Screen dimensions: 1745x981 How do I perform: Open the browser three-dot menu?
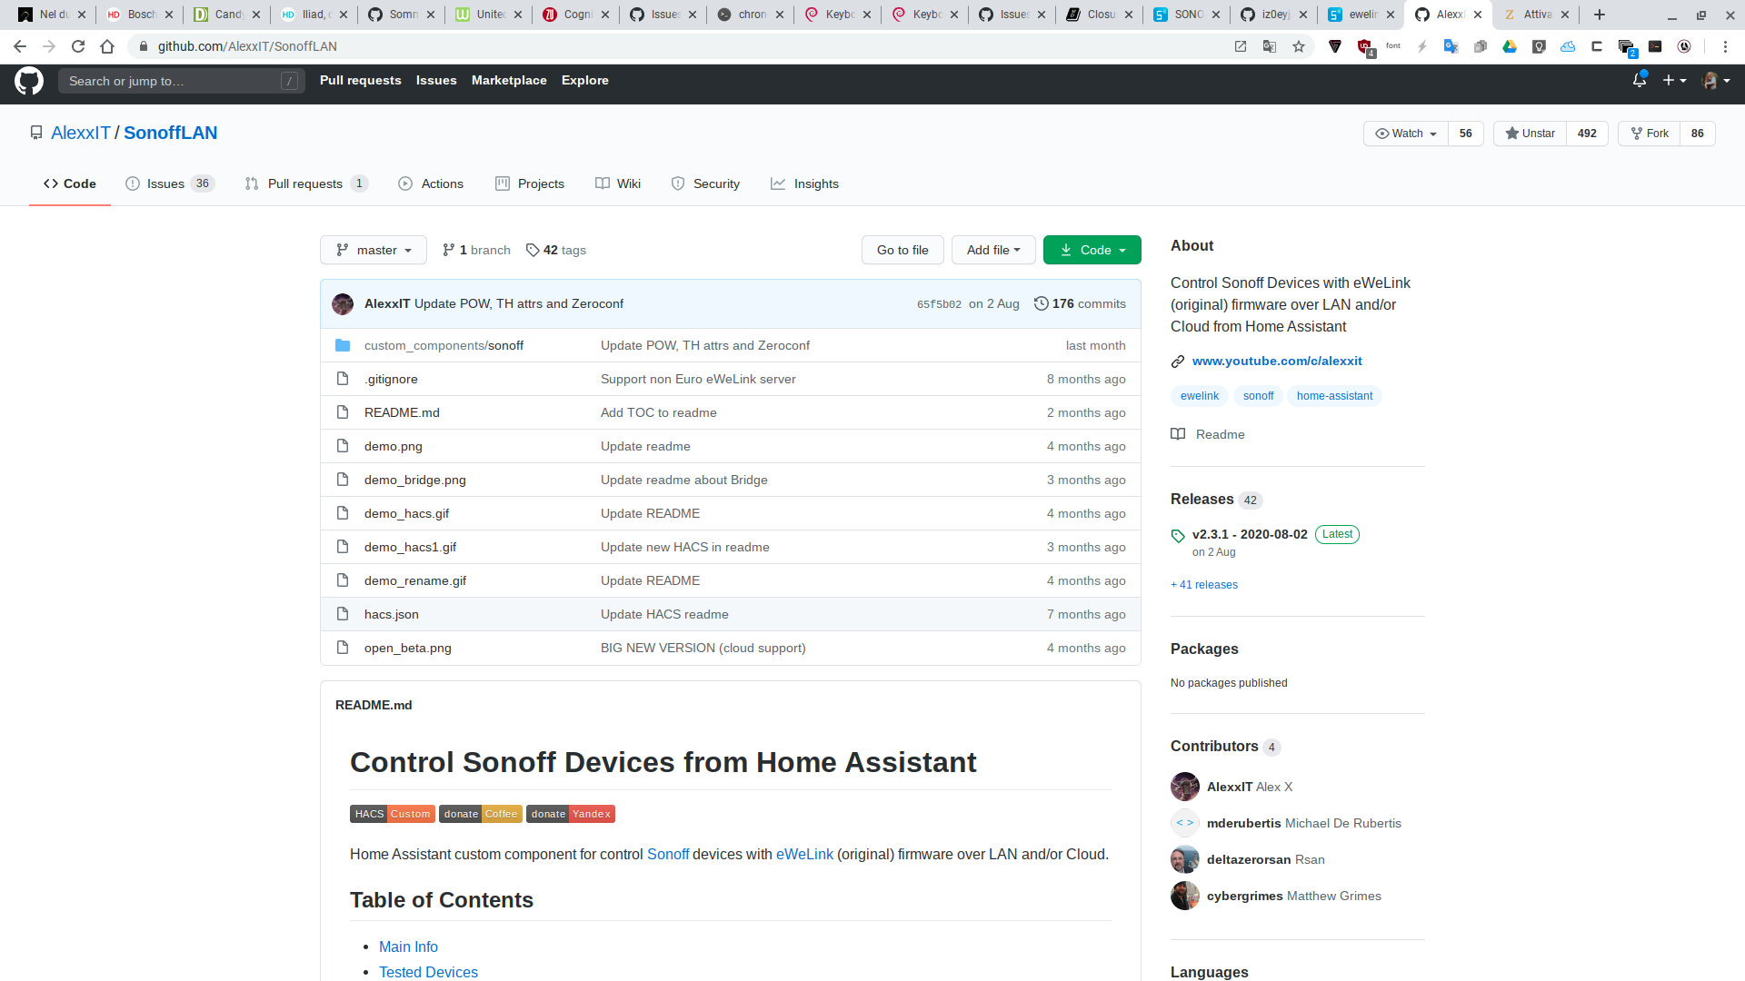coord(1725,46)
